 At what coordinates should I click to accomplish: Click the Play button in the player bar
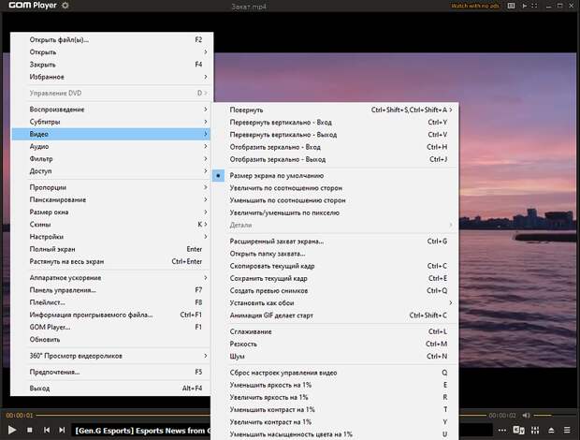coord(10,430)
